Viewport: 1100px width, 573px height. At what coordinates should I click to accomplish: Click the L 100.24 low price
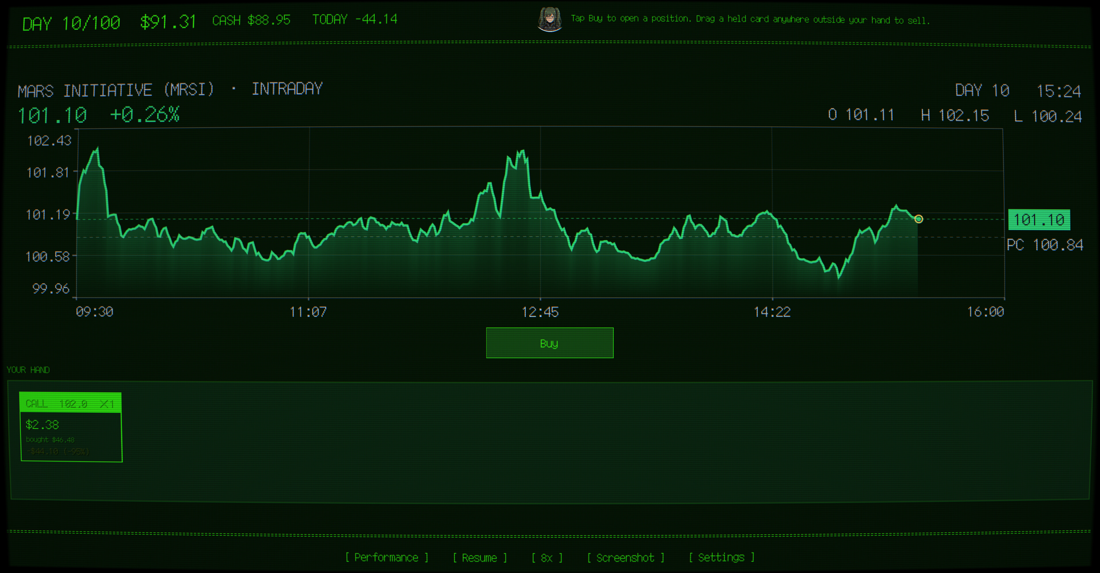pyautogui.click(x=1048, y=116)
